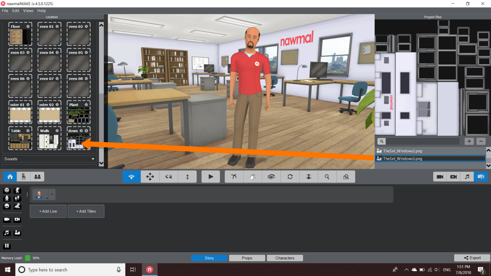The height and width of the screenshot is (276, 491).
Task: Click the zoom-to-selection region icon
Action: coord(346,177)
